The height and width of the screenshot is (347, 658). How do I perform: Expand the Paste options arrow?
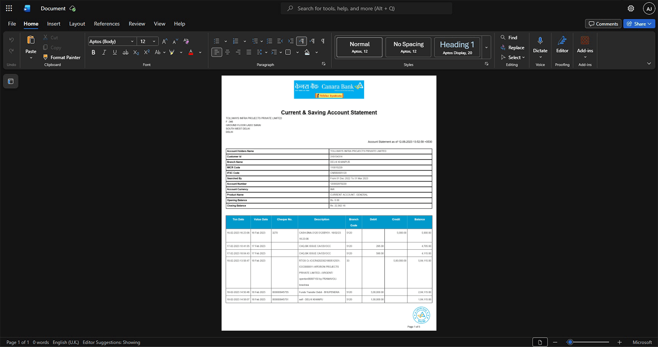(31, 58)
